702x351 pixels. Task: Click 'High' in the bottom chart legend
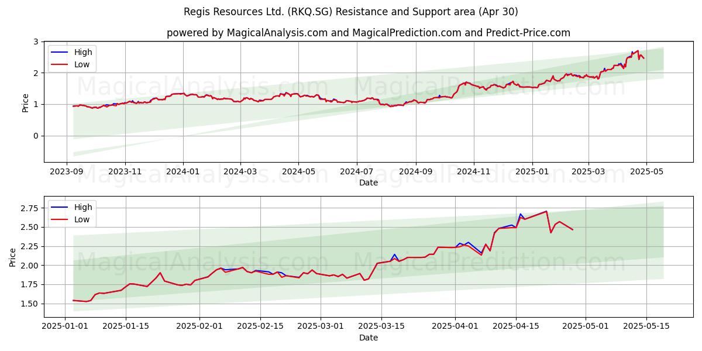point(83,207)
